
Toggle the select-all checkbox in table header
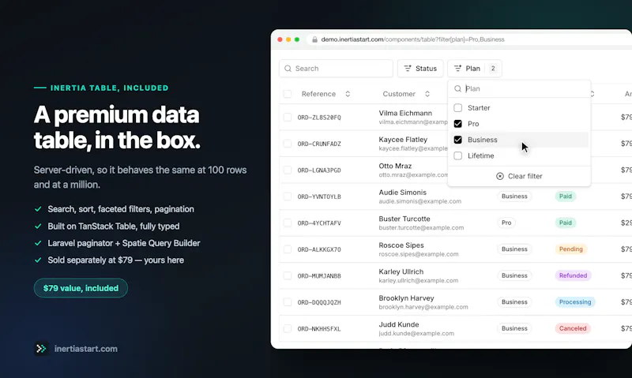coord(288,94)
